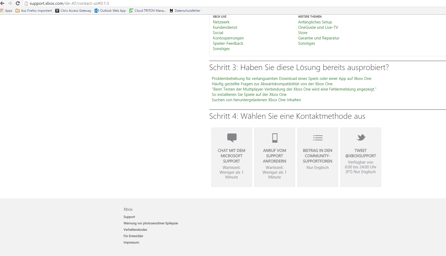
Task: Click the 'Nur Englisch' note under community forums
Action: click(318, 168)
